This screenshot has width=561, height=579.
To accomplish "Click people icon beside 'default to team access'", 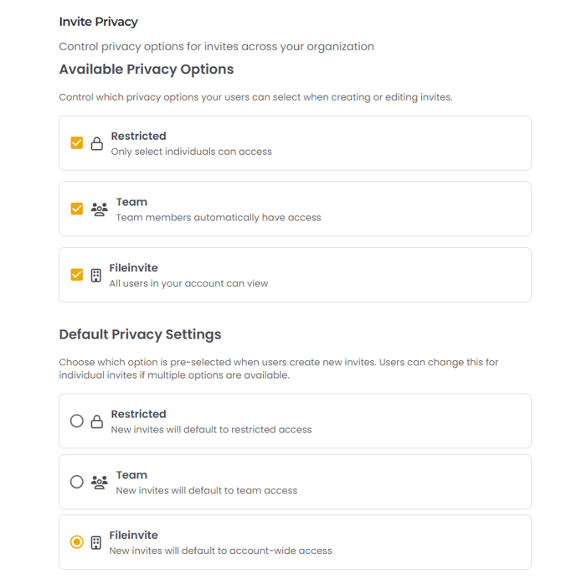I will [x=99, y=482].
